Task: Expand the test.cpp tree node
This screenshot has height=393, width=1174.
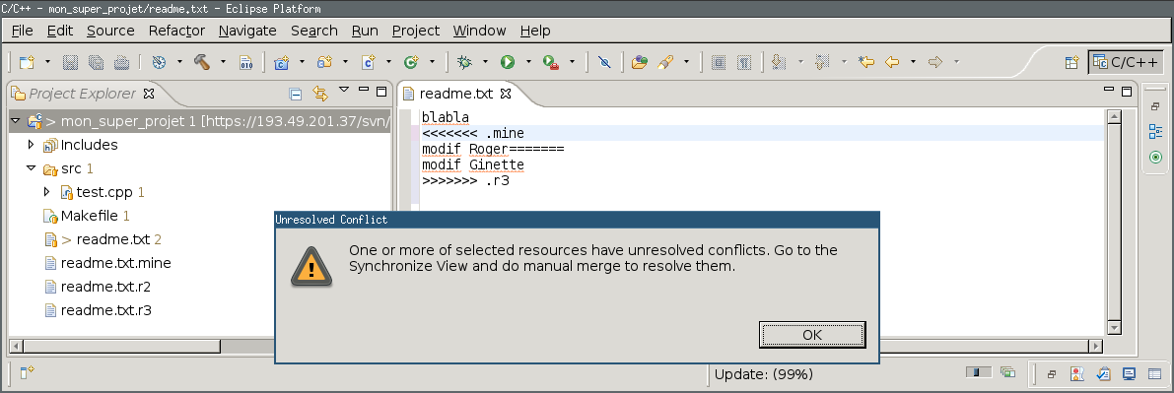Action: pos(47,192)
